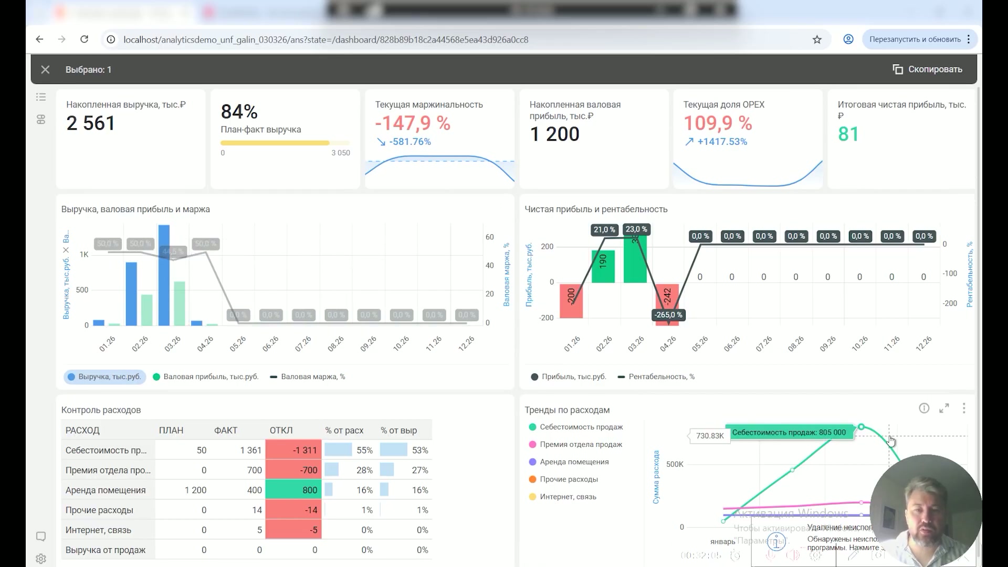This screenshot has height=567, width=1008.
Task: Toggle Выручка, тыс.руб. legend series
Action: pos(104,377)
